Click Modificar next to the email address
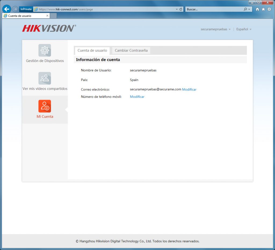 [189, 89]
